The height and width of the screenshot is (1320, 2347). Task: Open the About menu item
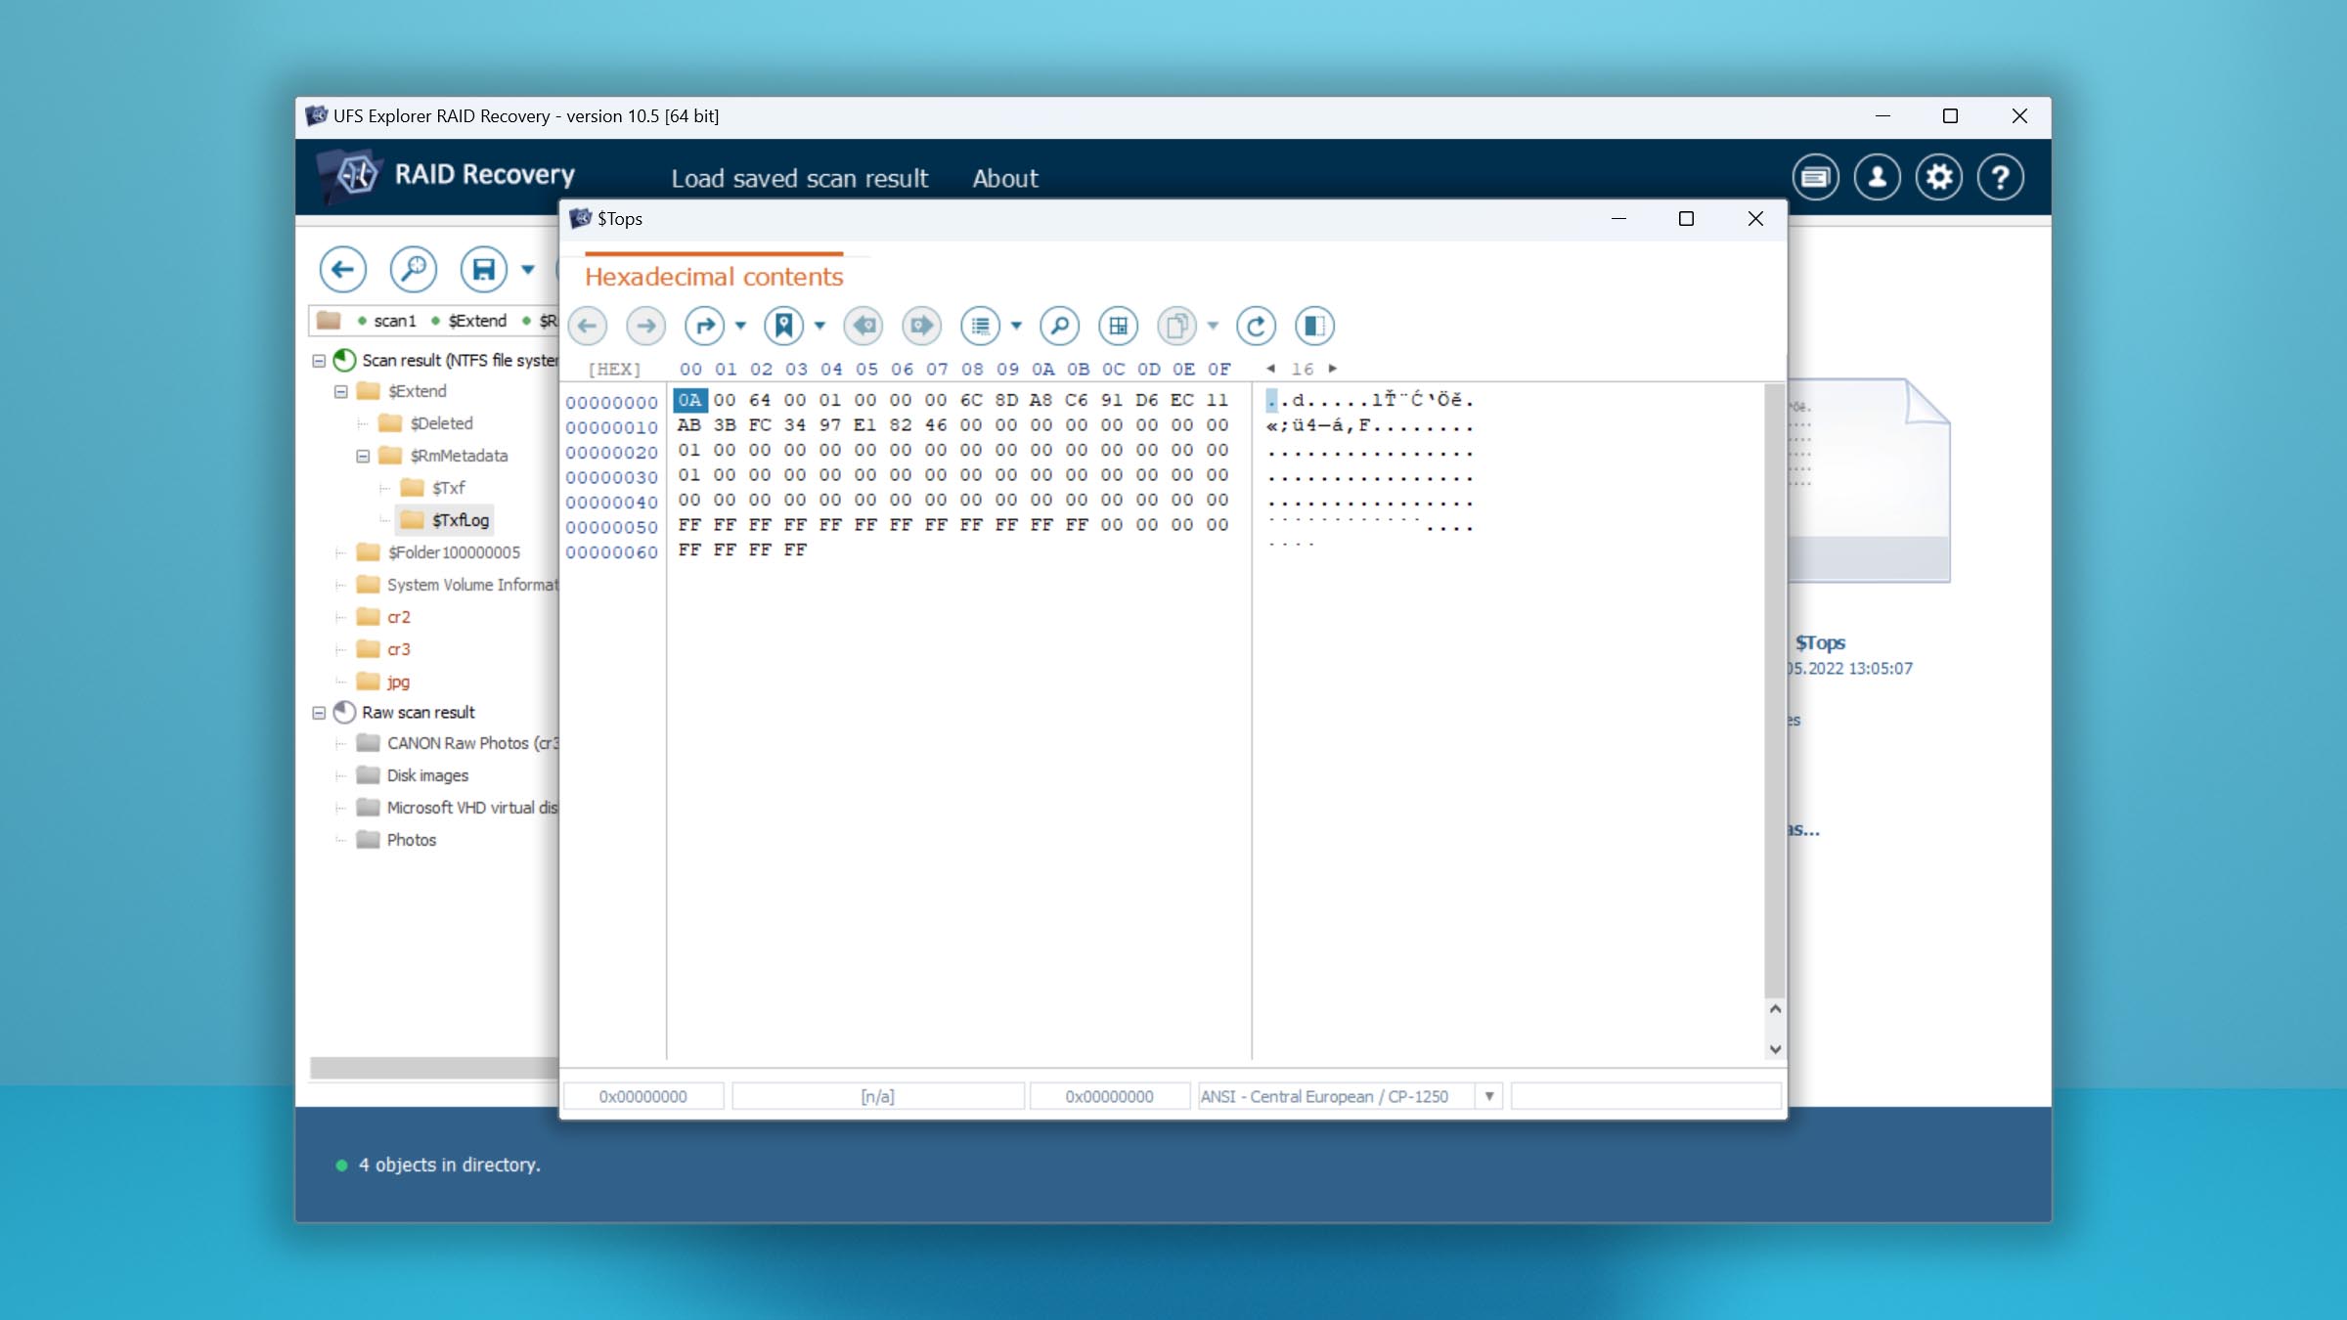1004,178
